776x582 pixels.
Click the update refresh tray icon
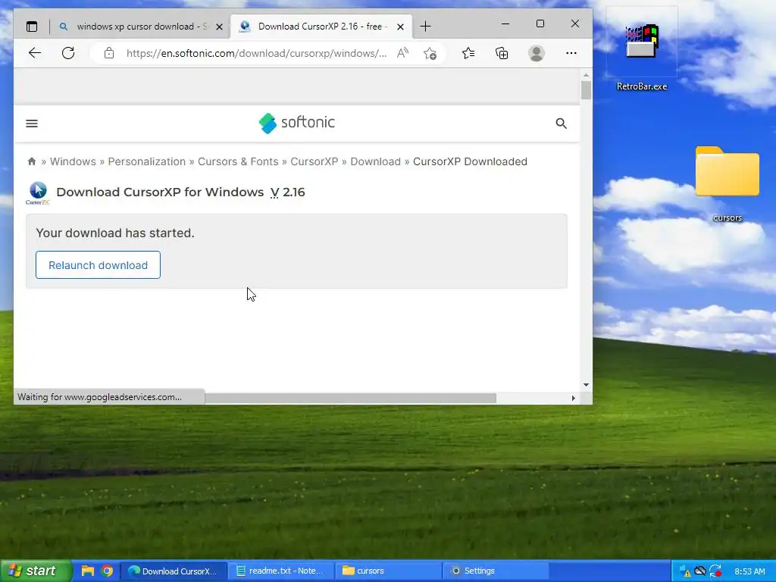pyautogui.click(x=715, y=571)
